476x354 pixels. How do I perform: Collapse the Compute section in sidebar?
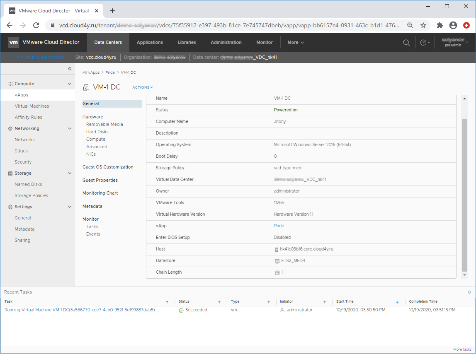click(70, 84)
